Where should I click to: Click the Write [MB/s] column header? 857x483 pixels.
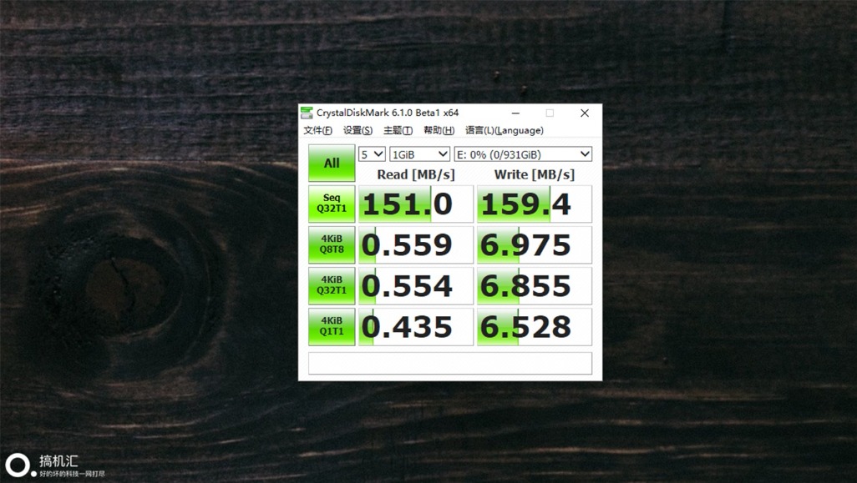coord(534,174)
